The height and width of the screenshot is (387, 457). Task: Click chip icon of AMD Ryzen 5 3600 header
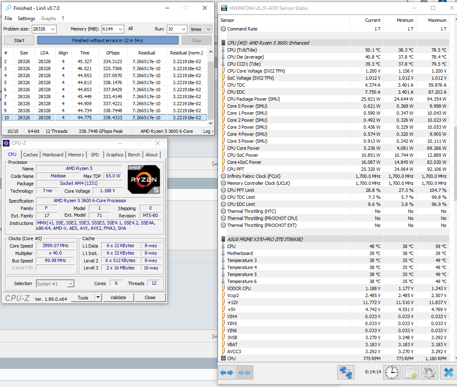point(223,43)
